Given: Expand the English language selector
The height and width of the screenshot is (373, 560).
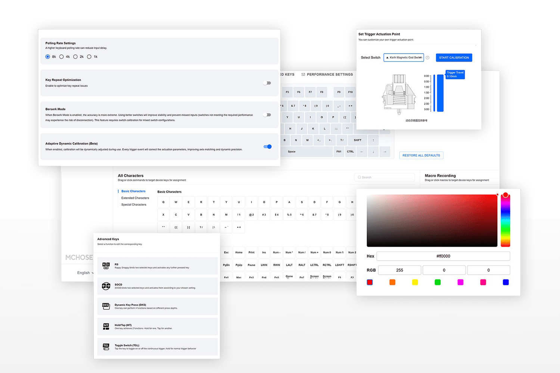Looking at the screenshot, I should pyautogui.click(x=85, y=273).
